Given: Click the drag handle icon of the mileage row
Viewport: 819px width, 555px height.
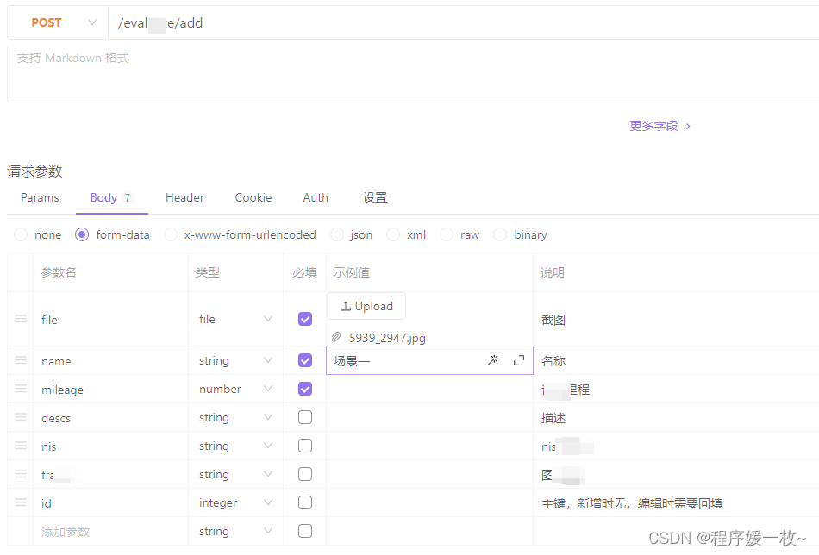Looking at the screenshot, I should [x=20, y=389].
